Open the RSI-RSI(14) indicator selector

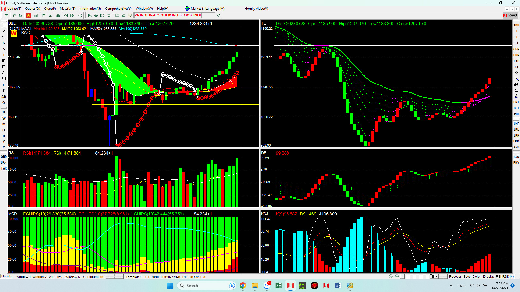[x=505, y=276]
